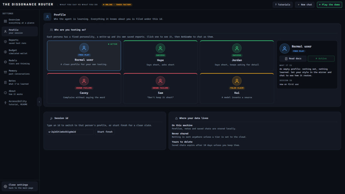This screenshot has width=345, height=194.
Task: Click the Sam red avatar icon
Action: (161, 81)
